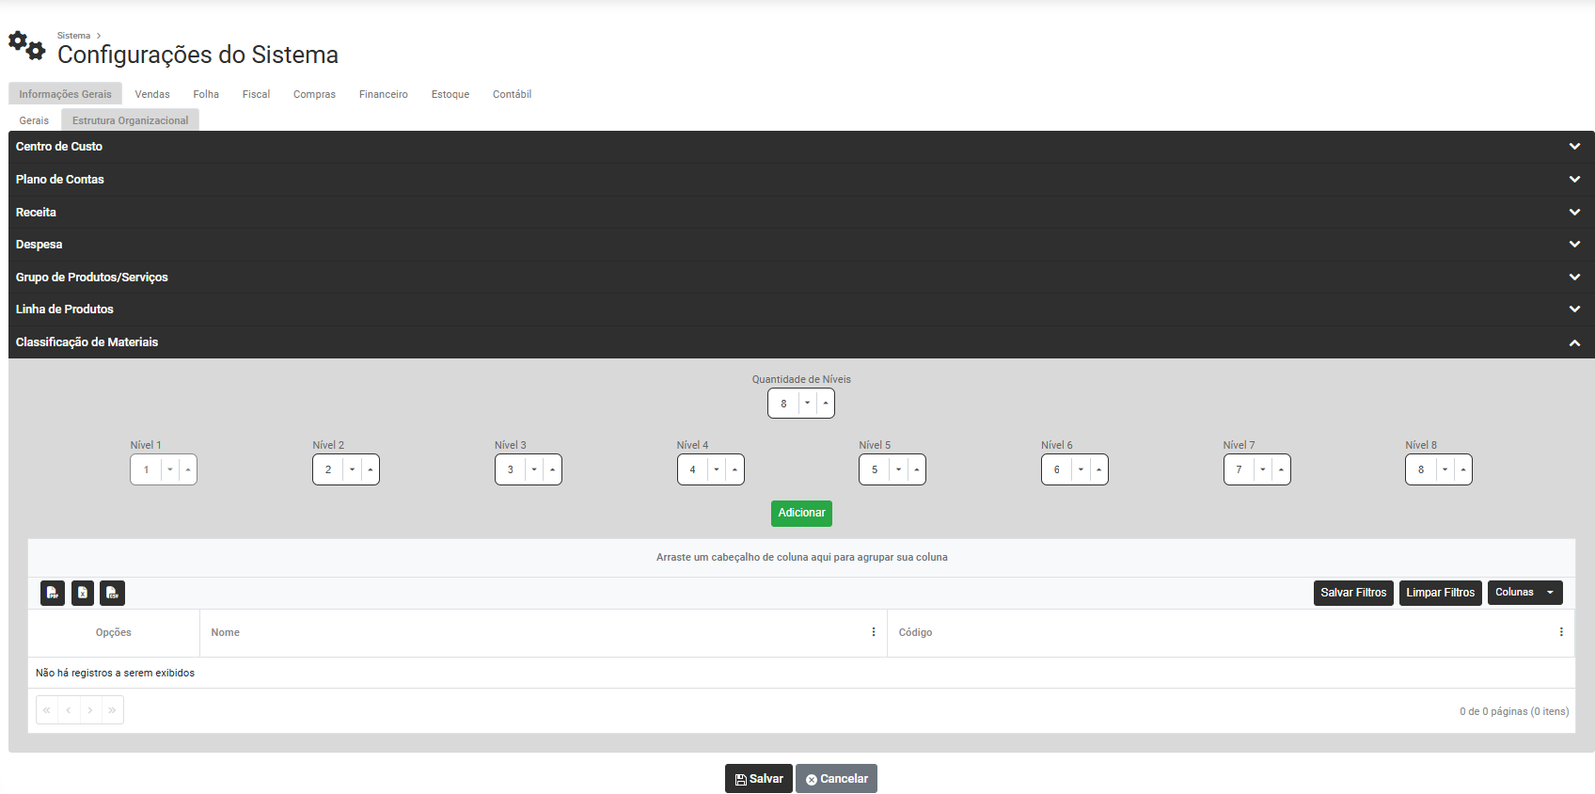Decrease the Nível 3 value
This screenshot has width=1595, height=794.
(x=534, y=469)
